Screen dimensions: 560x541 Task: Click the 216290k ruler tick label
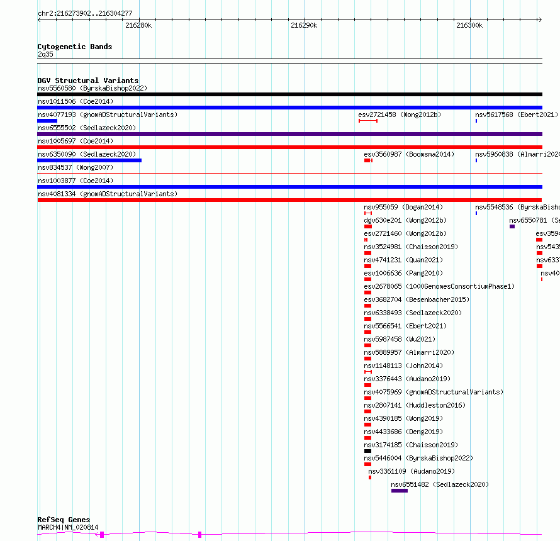[304, 25]
